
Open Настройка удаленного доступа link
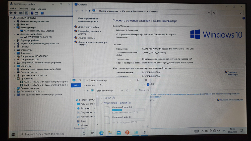pos(90,32)
